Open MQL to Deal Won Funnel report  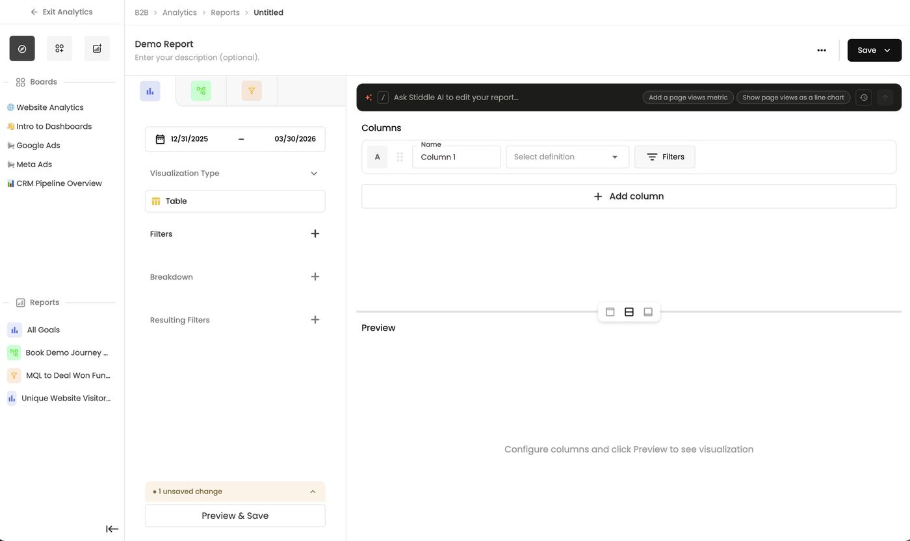(x=60, y=375)
